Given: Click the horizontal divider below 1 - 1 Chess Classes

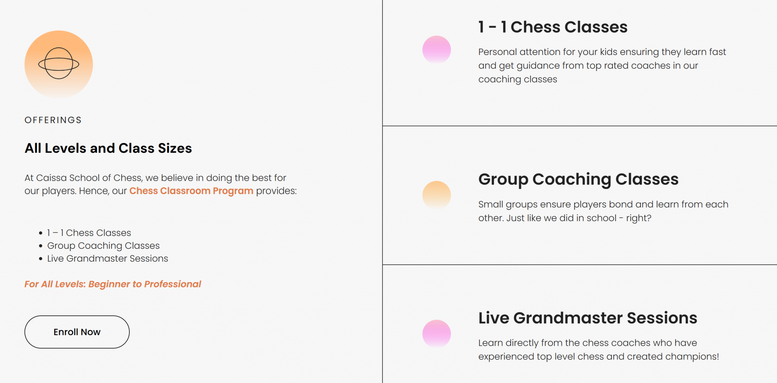Looking at the screenshot, I should coord(580,126).
